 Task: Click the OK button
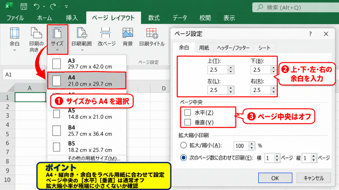coord(275,178)
